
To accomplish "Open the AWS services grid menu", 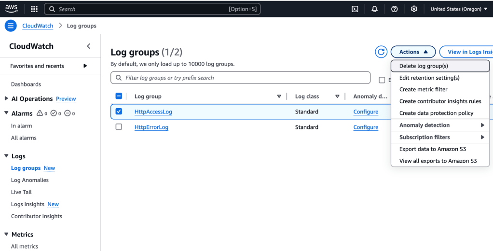I will [34, 9].
